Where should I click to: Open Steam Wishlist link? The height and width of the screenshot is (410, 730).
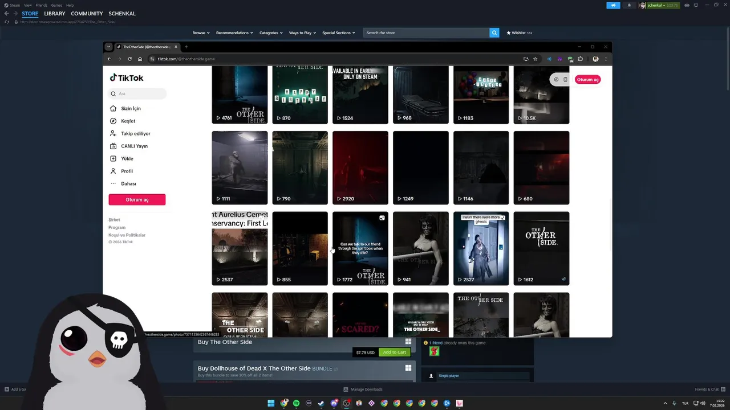pos(519,32)
